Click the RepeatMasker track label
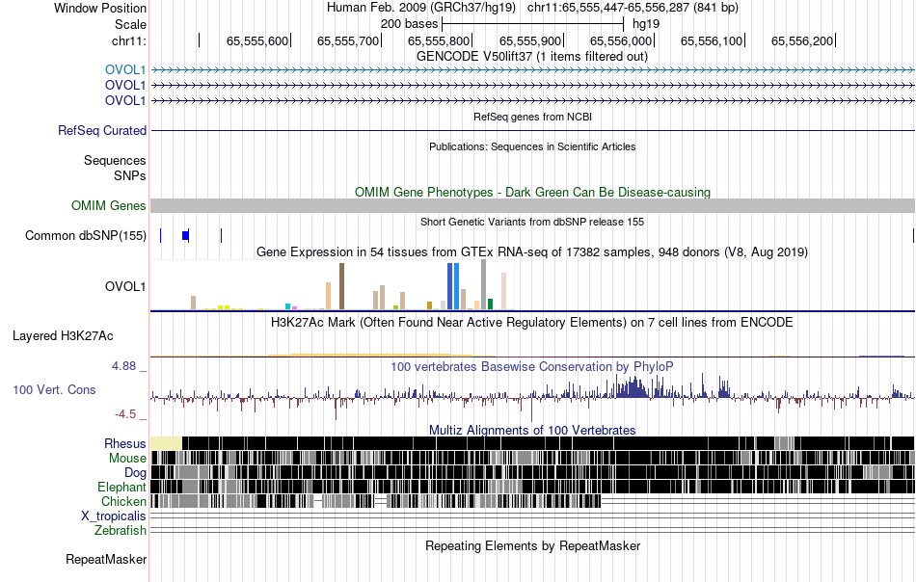Viewport: 916px width, 582px height. point(106,560)
